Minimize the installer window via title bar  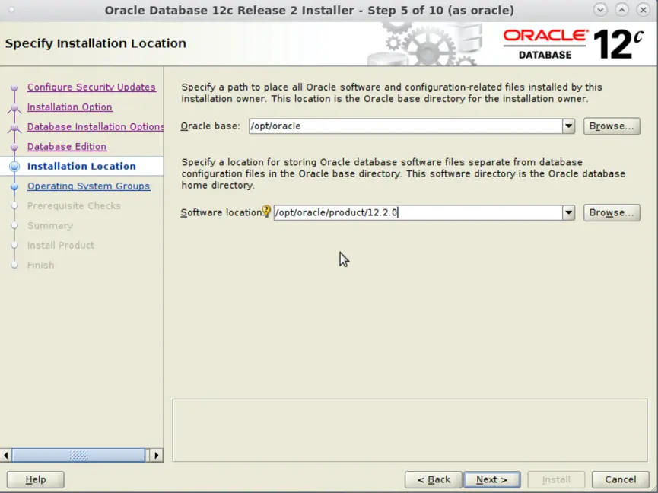(x=600, y=10)
